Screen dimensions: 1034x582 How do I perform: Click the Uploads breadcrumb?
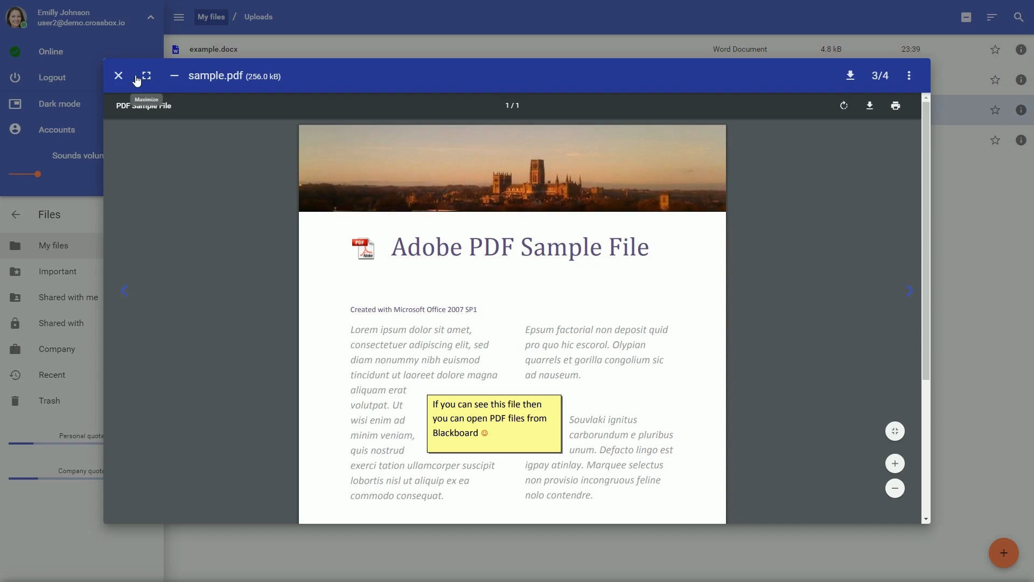(258, 17)
